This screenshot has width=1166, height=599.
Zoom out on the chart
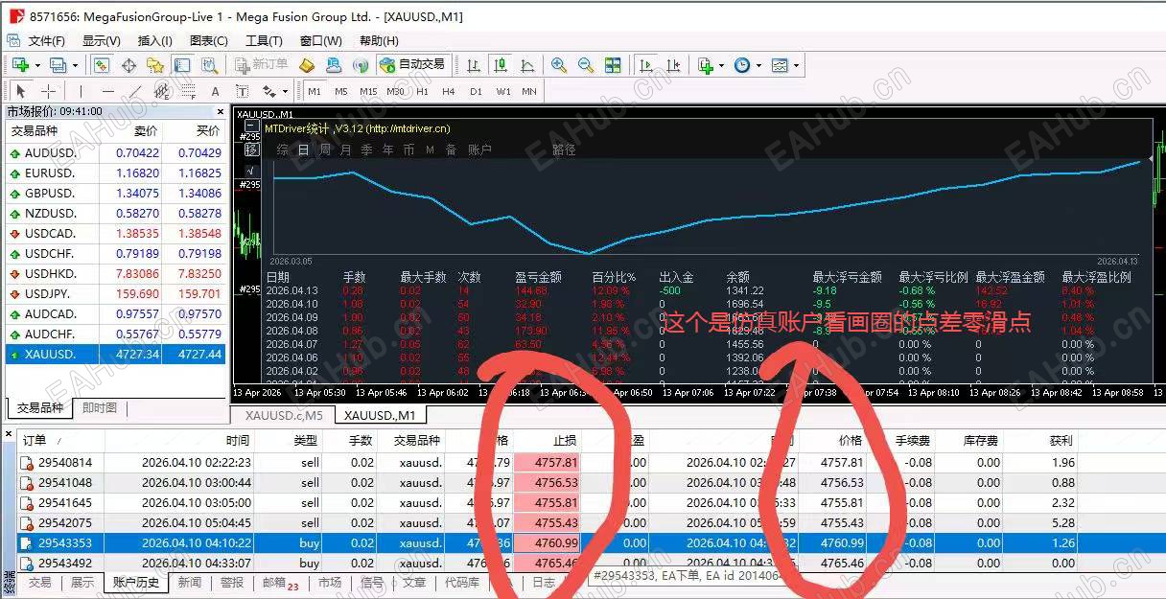click(x=586, y=65)
